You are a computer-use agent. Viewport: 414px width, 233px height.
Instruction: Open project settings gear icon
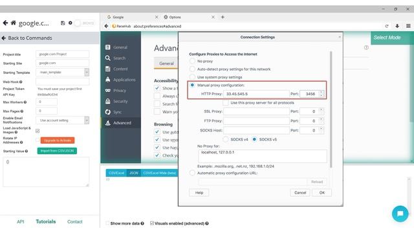coord(71,23)
